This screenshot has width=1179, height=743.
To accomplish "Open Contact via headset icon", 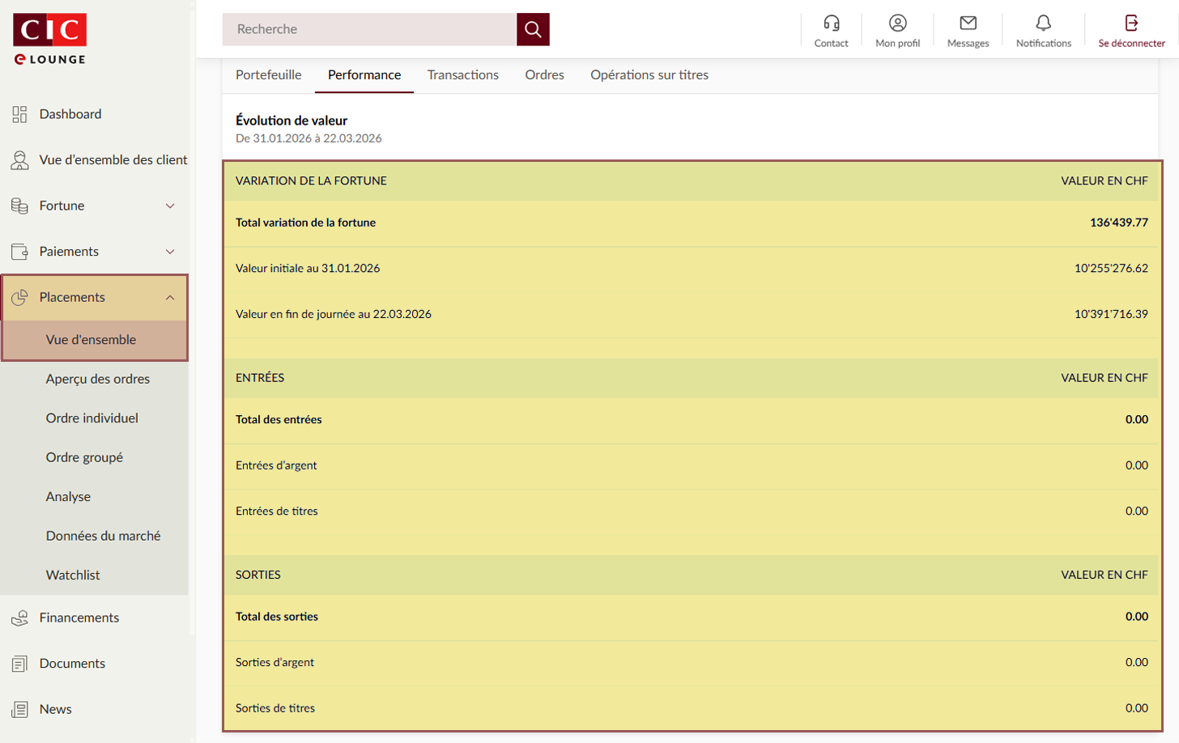I will pyautogui.click(x=831, y=23).
